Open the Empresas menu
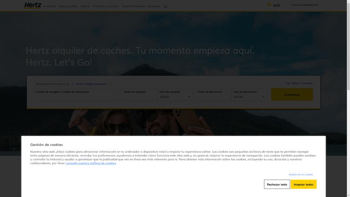The width and height of the screenshot is (350, 197). tap(154, 6)
